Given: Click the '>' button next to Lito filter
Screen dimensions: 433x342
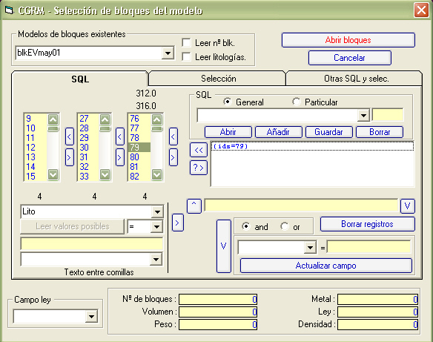Looking at the screenshot, I should tap(177, 223).
